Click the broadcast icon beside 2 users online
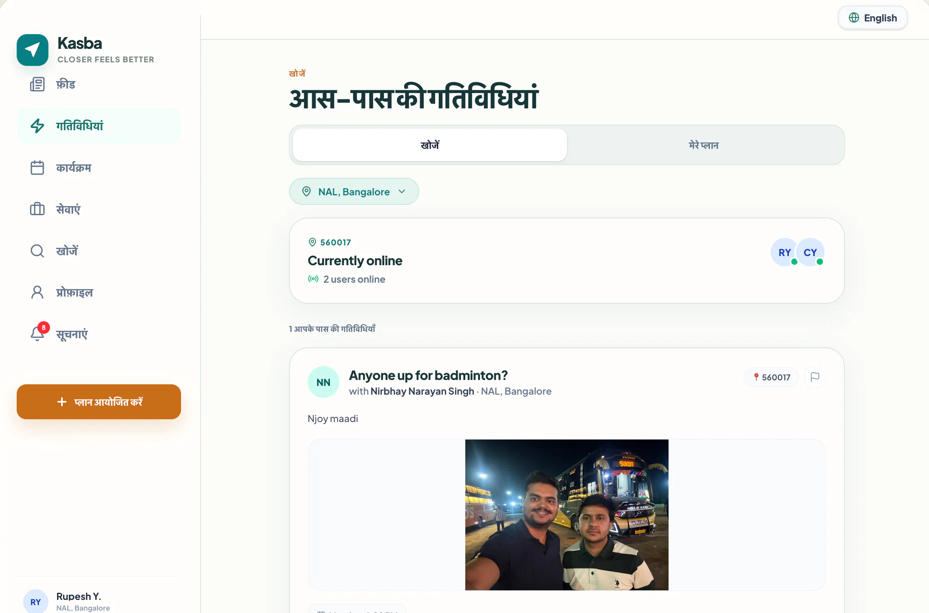This screenshot has width=929, height=613. 313,279
